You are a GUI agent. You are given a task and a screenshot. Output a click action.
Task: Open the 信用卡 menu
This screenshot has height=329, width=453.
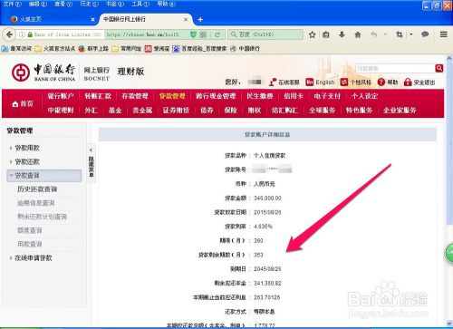coord(294,96)
